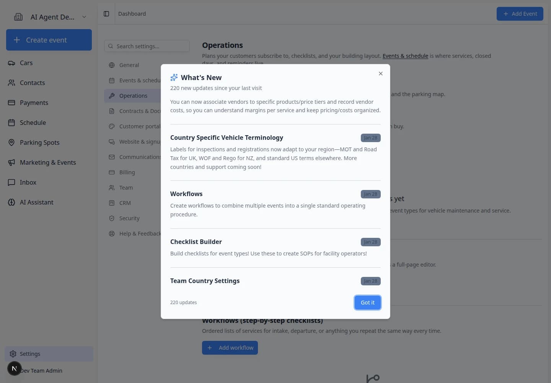Click the Help & Feedback lifebuoy icon
Screen dimensions: 551x383
[x=112, y=234]
